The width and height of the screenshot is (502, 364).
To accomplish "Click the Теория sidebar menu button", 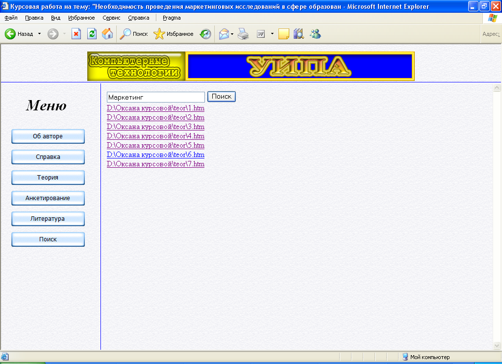I will 48,178.
